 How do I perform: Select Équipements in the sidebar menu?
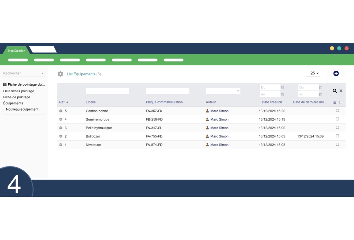click(13, 103)
